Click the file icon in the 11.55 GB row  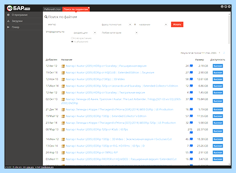[63, 116]
